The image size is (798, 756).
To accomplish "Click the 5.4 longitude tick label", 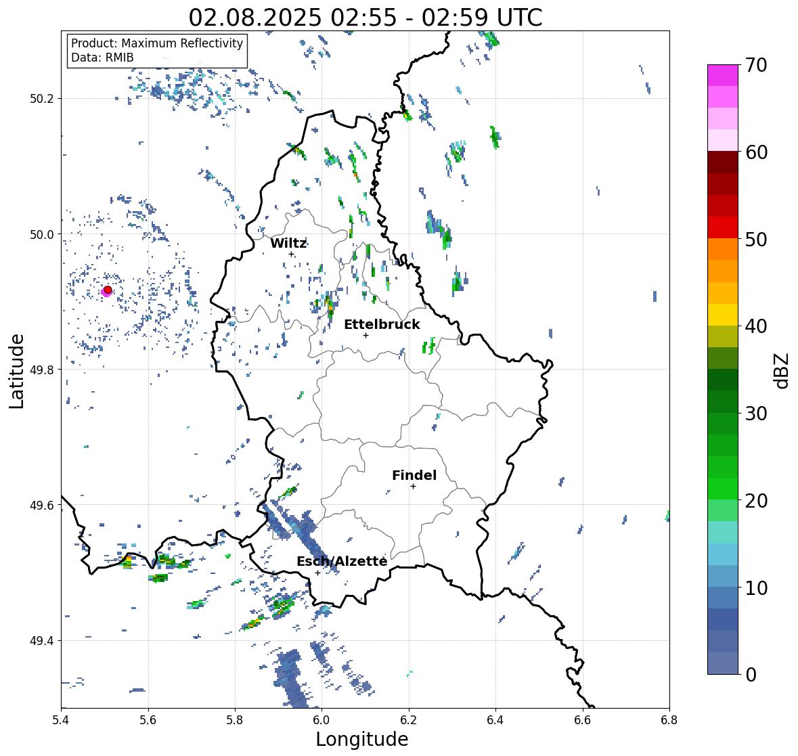I will pyautogui.click(x=61, y=720).
